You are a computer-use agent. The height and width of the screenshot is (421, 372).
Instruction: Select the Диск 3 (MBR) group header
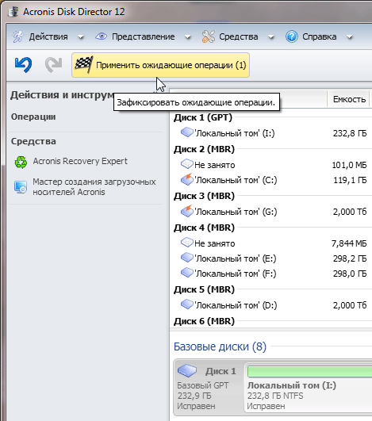(204, 196)
